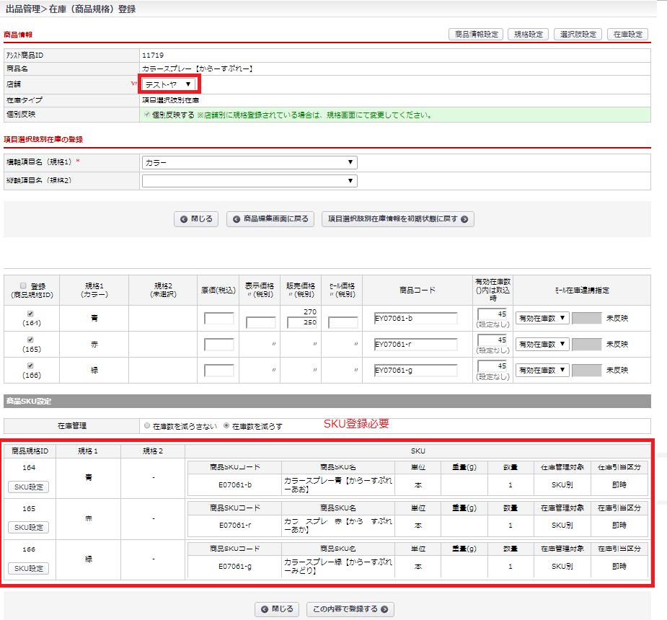This screenshot has width=667, height=620.
Task: Expand the empty 縦軸項目名 (規格2) dropdown
Action: (249, 181)
